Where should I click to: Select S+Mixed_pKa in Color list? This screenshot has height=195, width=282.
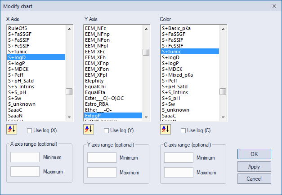pyautogui.click(x=190, y=75)
